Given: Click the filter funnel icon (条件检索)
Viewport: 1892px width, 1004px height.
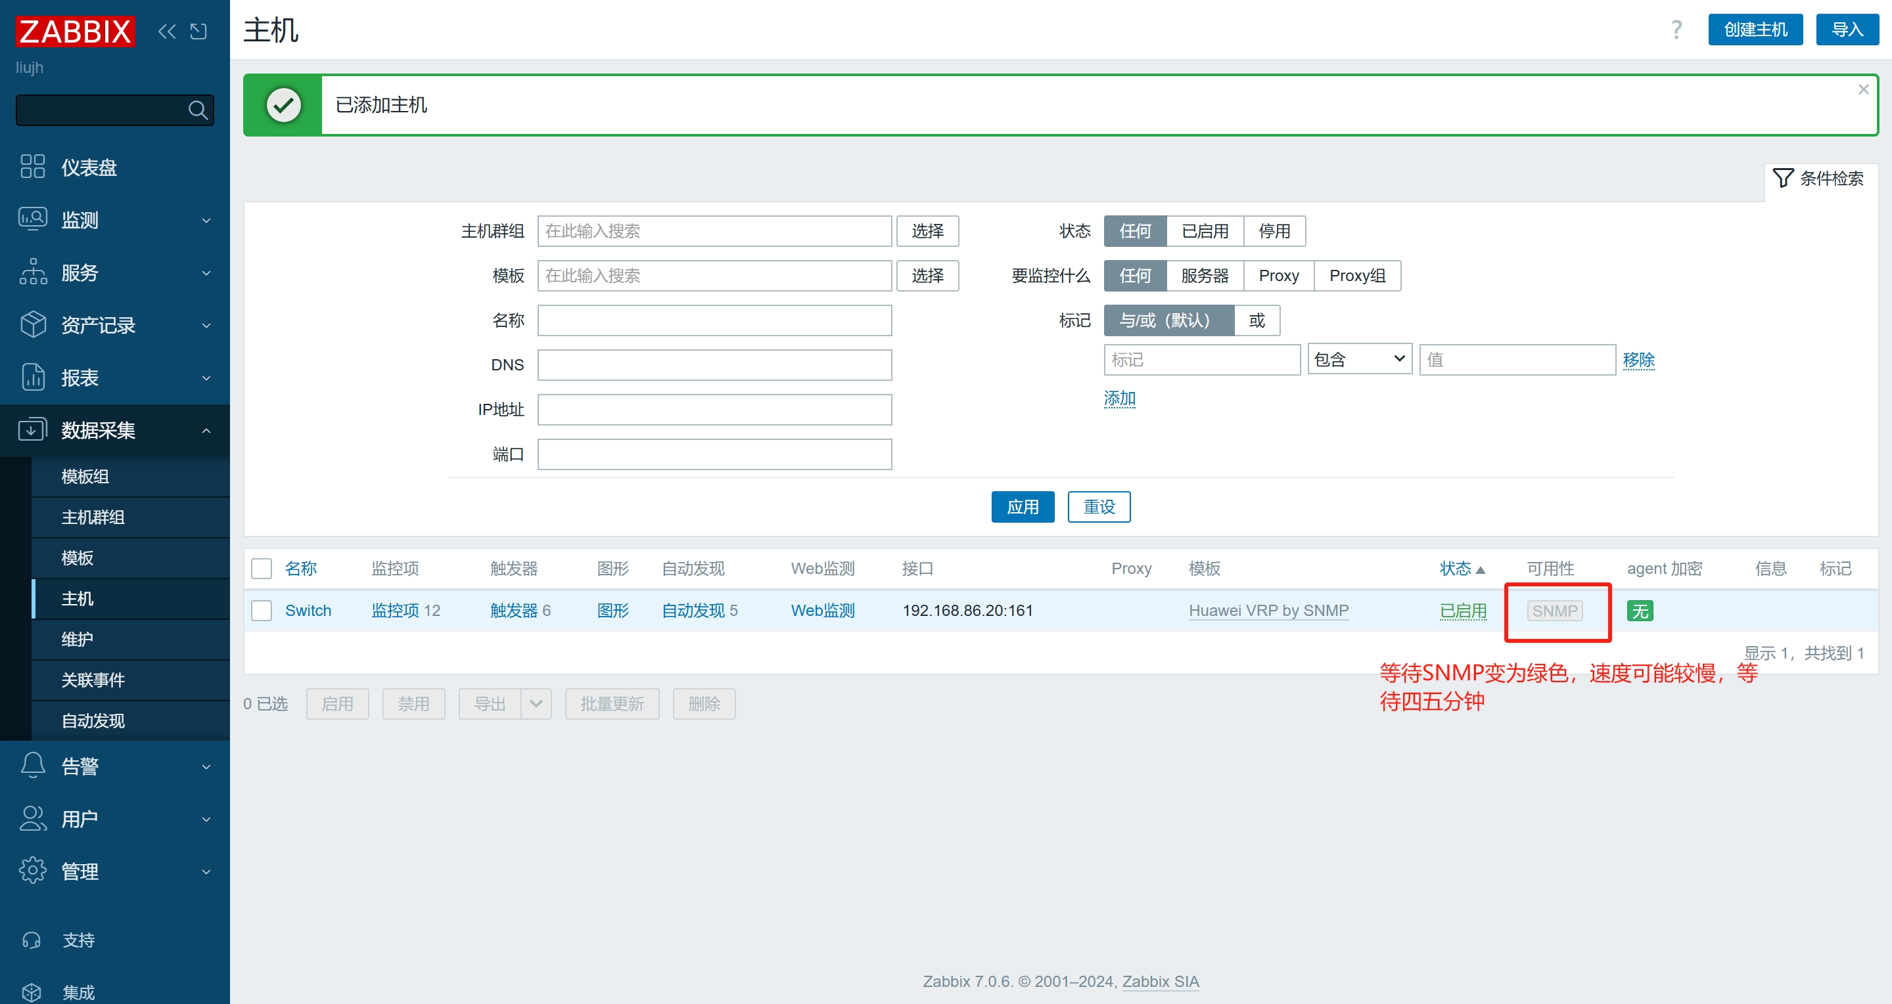Looking at the screenshot, I should point(1782,177).
